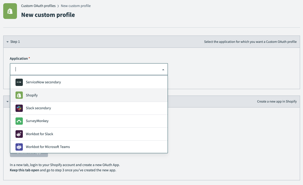Screen dimensions: 303x185
Task: Open the Application dropdown caret
Action: pyautogui.click(x=163, y=69)
